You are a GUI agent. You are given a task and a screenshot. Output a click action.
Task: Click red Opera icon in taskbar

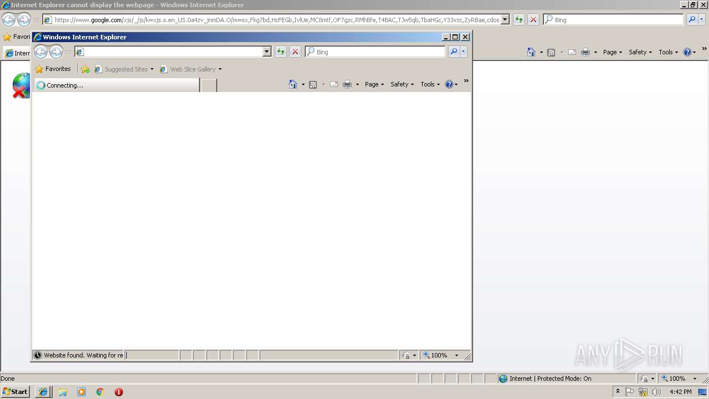pos(119,392)
